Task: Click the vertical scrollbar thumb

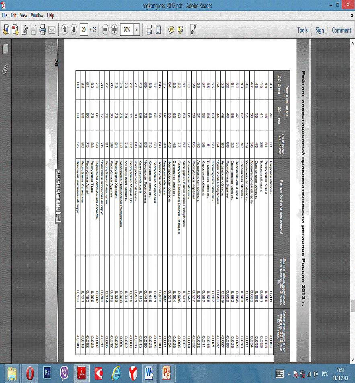Action: tap(352, 306)
